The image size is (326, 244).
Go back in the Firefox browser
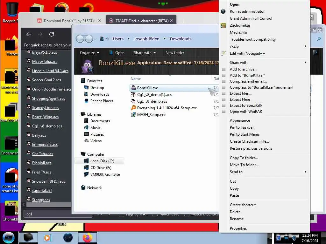(29, 34)
